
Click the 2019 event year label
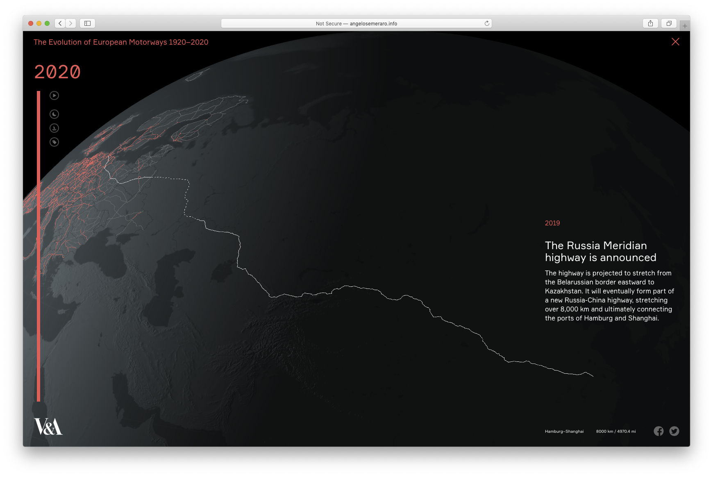pos(552,223)
